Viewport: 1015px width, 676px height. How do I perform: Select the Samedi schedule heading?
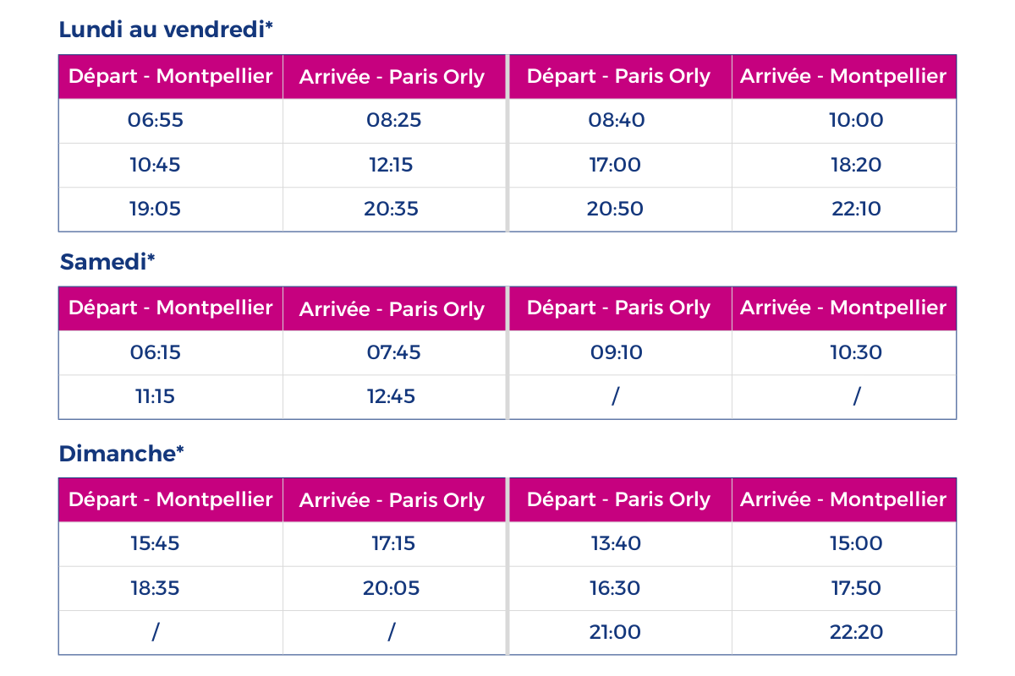[107, 262]
